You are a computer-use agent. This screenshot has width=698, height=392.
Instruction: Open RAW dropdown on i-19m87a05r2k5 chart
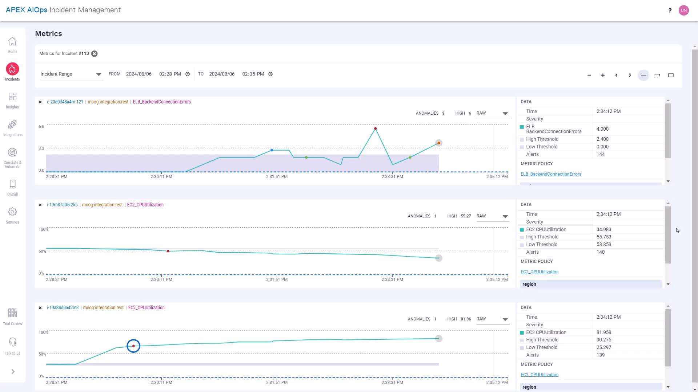(x=492, y=216)
